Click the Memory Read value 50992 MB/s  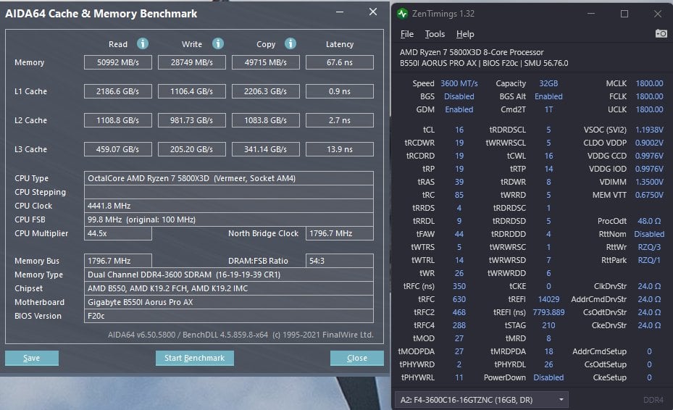pos(118,62)
